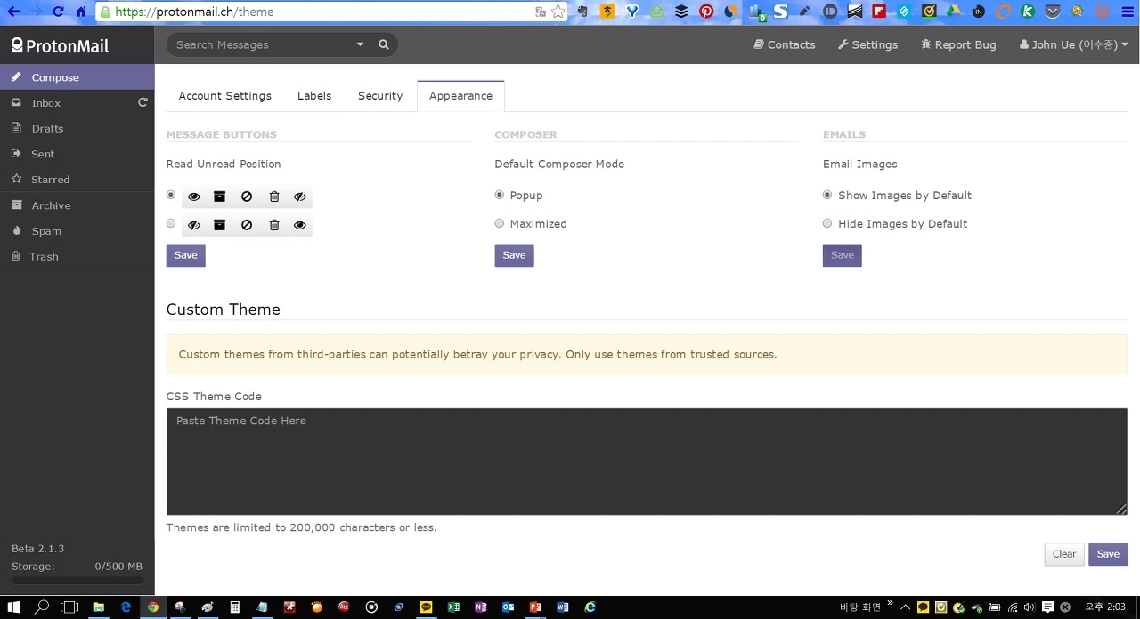Open the Chrome hamburger menu
Image resolution: width=1140 pixels, height=619 pixels.
1127,12
